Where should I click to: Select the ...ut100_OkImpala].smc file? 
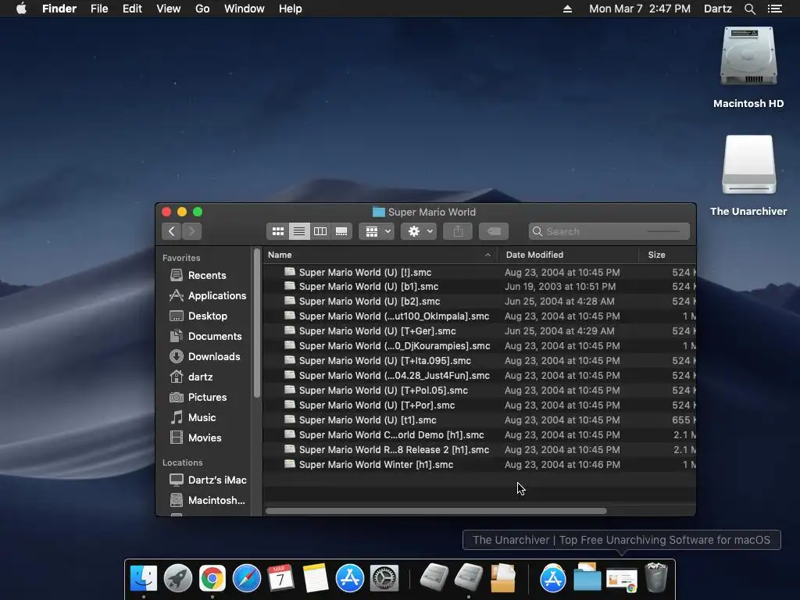click(480, 316)
